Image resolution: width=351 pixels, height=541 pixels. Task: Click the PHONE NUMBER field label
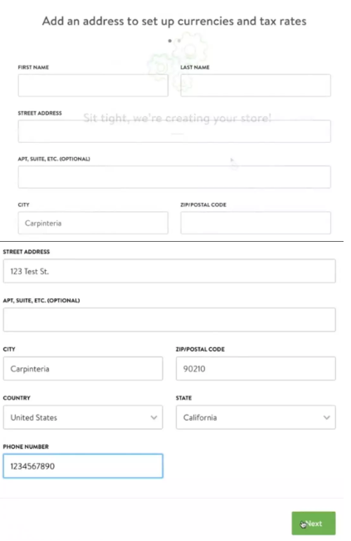[x=26, y=446]
